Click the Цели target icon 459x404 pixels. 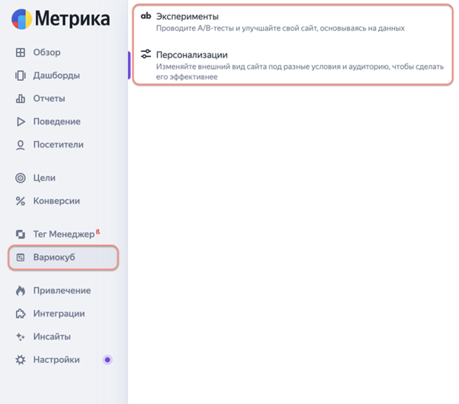21,178
